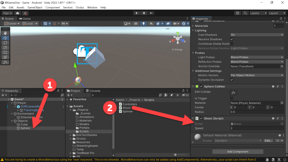Switch to the Game tab
Image resolution: width=288 pixels, height=162 pixels.
pos(25,19)
